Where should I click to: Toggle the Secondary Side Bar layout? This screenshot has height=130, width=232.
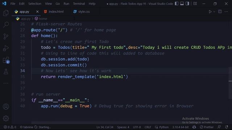point(187,4)
